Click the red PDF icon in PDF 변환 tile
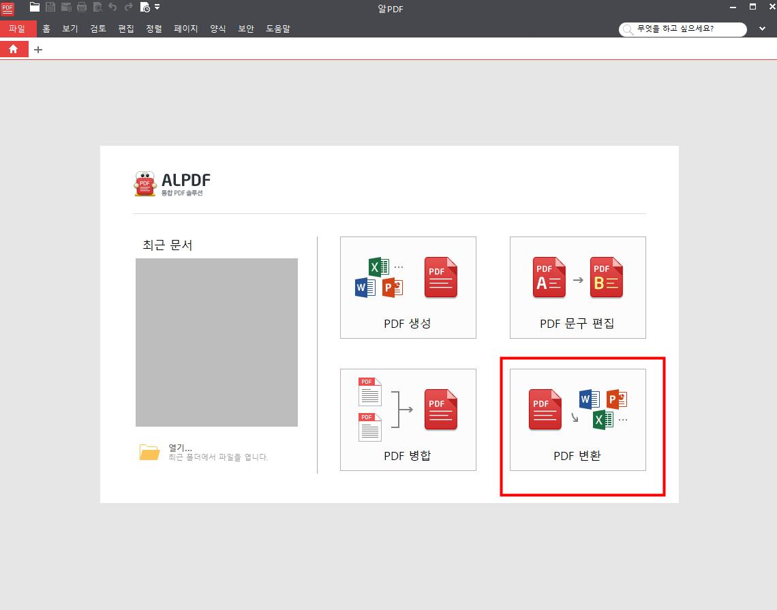The image size is (777, 610). coord(545,410)
